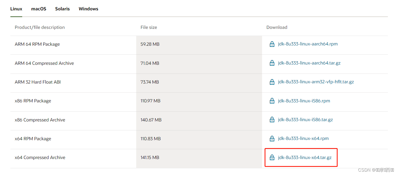Image resolution: width=398 pixels, height=175 pixels.
Task: Download jdk-8u333-linux-i586.rpm
Action: coord(304,101)
